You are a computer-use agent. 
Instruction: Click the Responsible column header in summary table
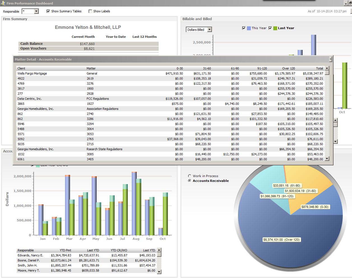[x=26, y=250]
